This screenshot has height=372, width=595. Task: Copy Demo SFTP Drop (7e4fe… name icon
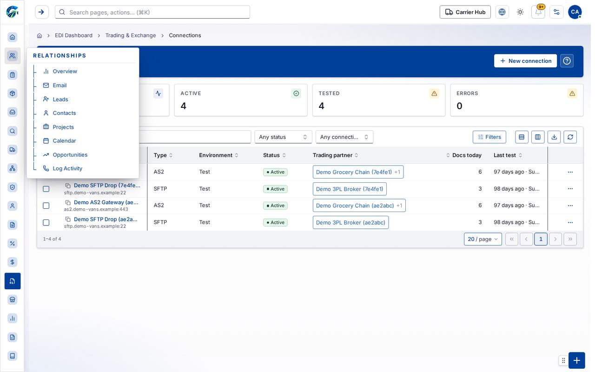click(x=68, y=186)
